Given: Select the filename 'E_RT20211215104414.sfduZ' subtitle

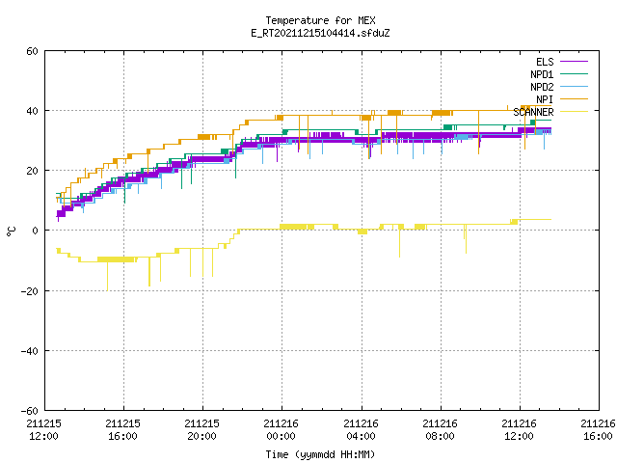Looking at the screenshot, I should pyautogui.click(x=320, y=33).
